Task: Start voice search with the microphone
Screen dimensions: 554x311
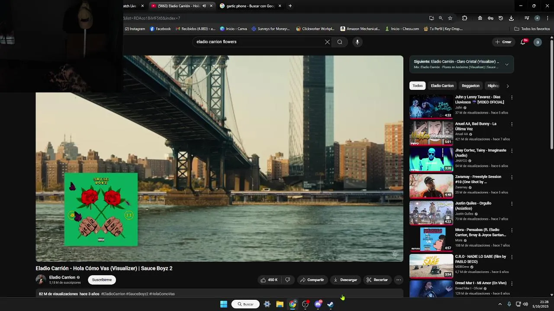Action: pyautogui.click(x=357, y=42)
